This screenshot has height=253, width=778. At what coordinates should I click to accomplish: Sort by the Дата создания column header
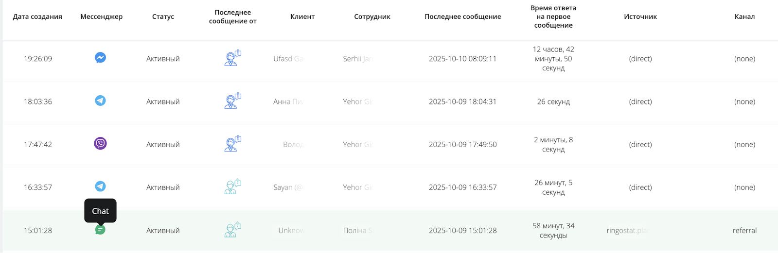(37, 17)
